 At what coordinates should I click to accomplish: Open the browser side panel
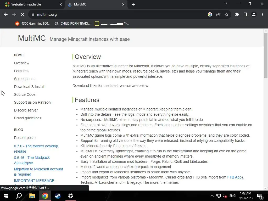click(x=245, y=15)
